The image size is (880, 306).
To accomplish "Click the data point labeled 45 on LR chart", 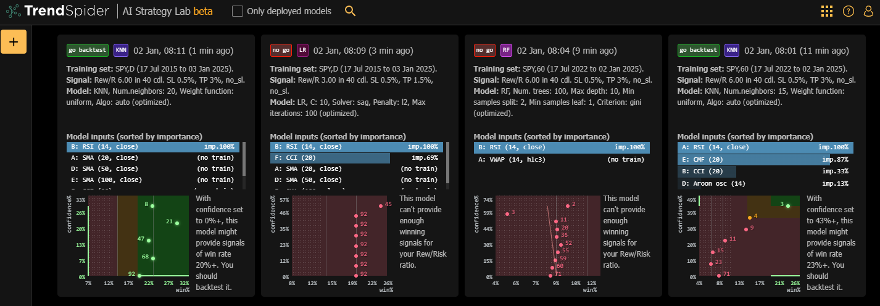I will tap(380, 205).
